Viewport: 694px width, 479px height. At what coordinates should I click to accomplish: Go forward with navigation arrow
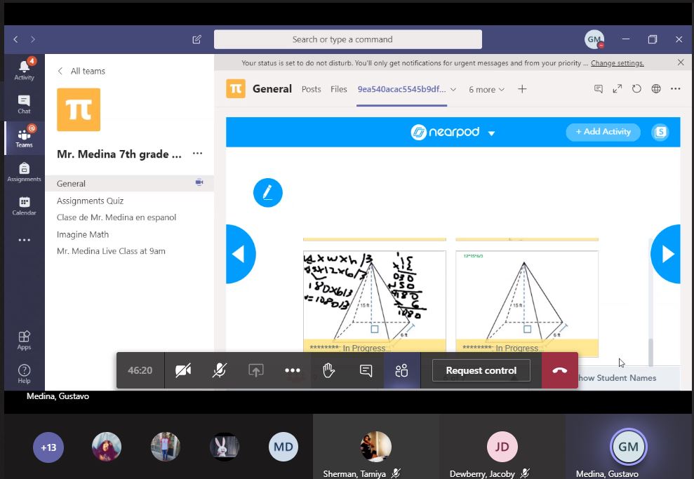point(33,39)
